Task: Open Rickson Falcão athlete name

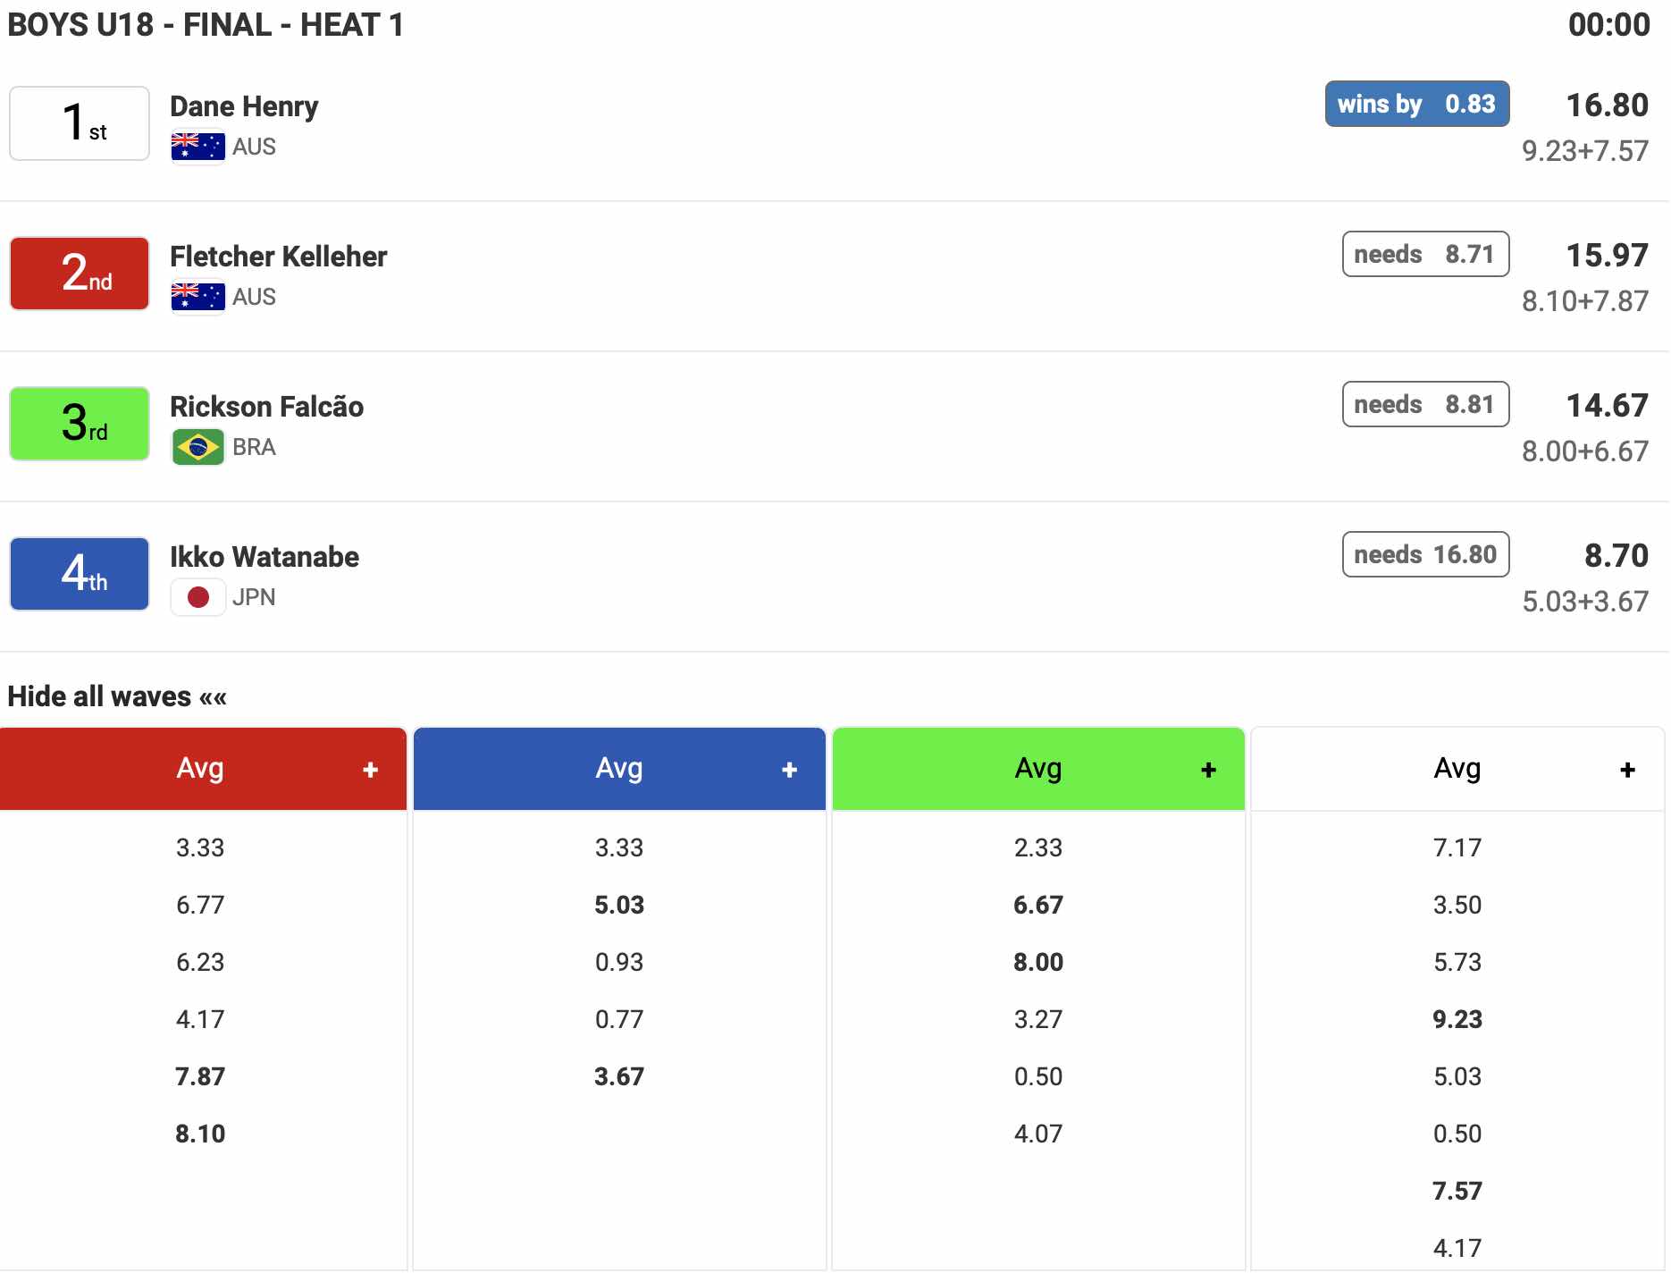Action: coord(266,407)
